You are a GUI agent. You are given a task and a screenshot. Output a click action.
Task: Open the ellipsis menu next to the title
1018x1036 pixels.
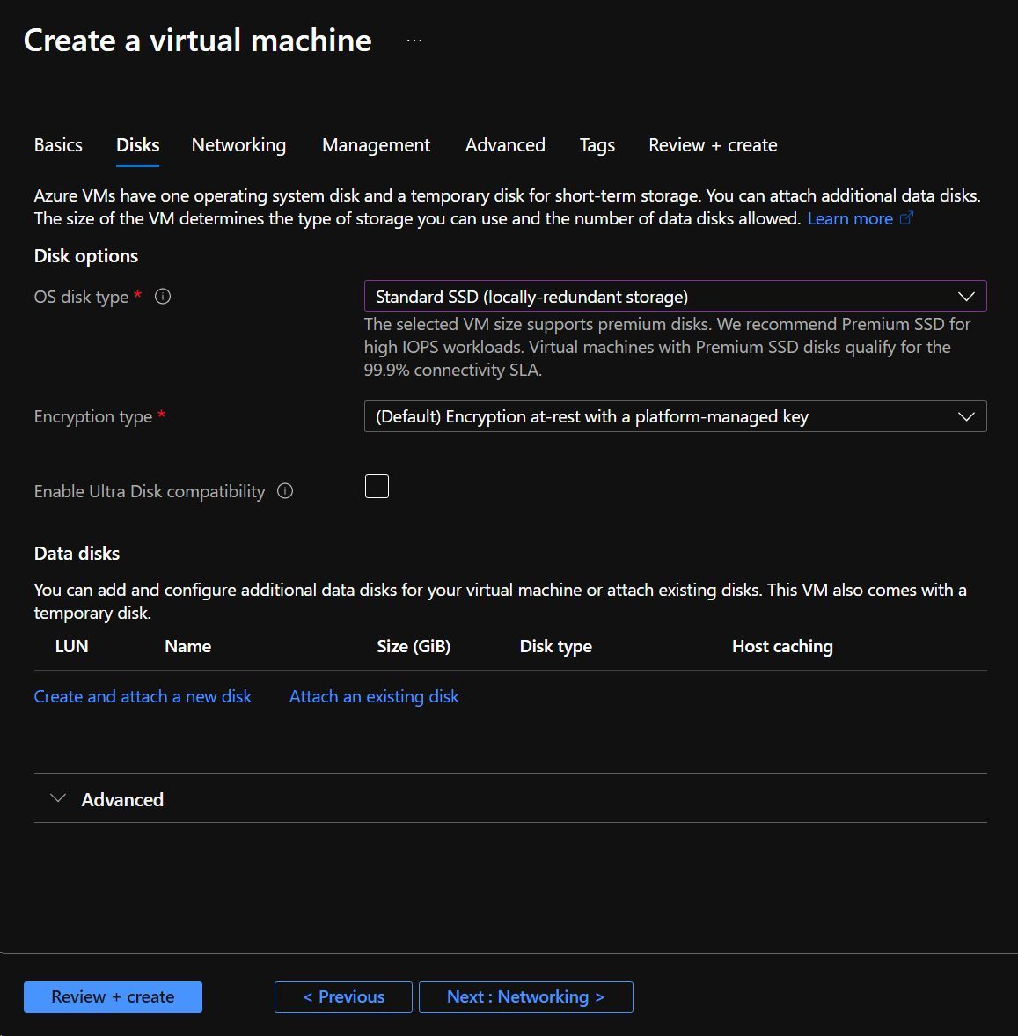pos(413,39)
